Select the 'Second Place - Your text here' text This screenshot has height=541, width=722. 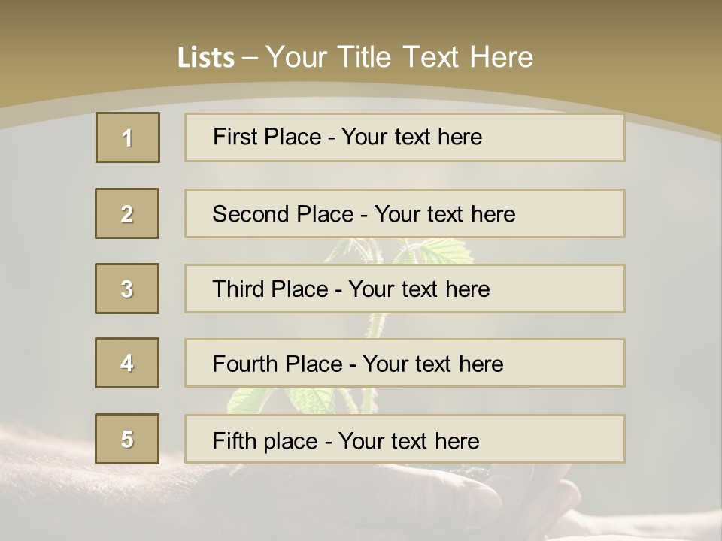363,214
